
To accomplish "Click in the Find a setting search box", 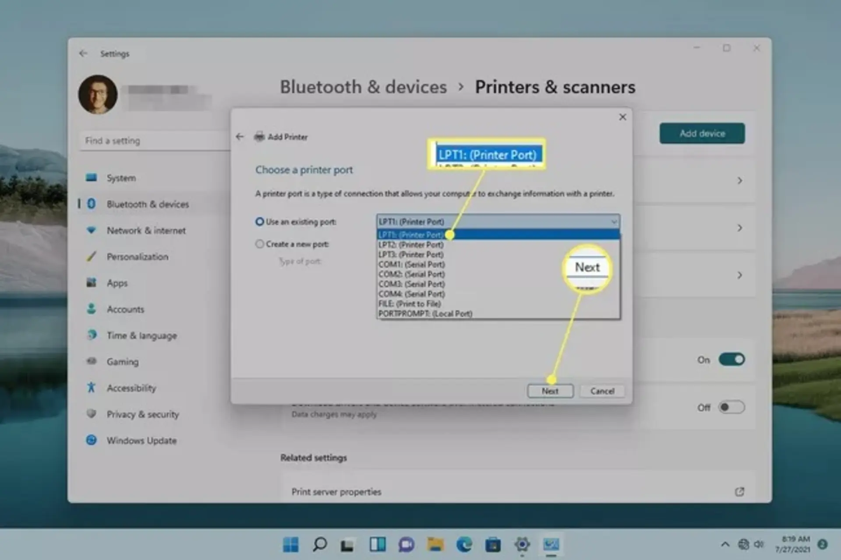I will pos(154,141).
